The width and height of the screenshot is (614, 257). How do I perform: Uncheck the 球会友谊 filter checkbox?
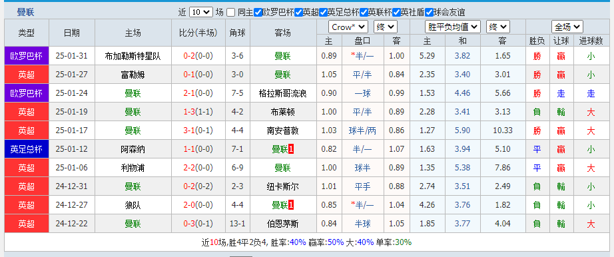[429, 12]
